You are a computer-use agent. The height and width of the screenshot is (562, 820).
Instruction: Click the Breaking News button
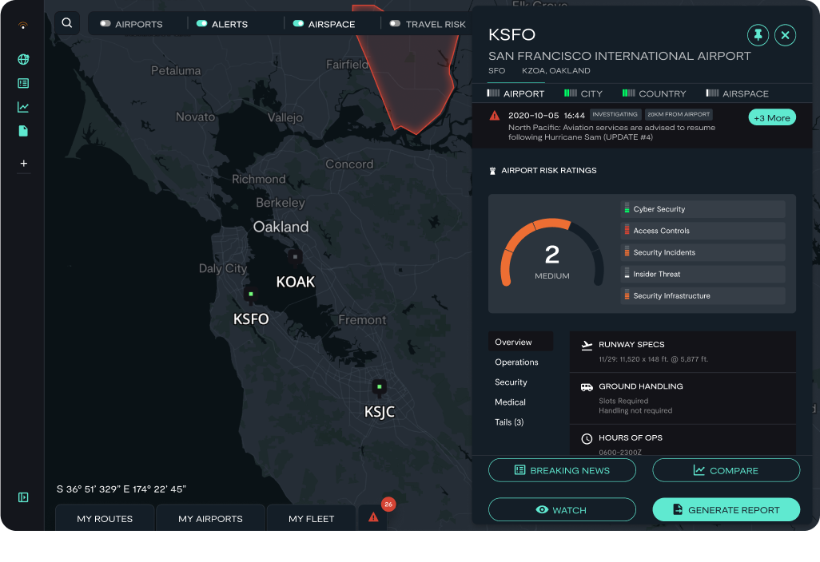[562, 470]
